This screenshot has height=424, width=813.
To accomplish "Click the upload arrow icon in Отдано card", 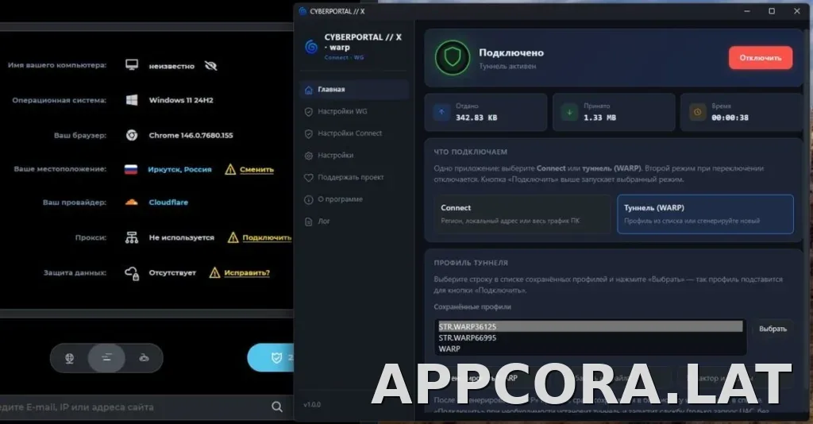I will click(441, 112).
